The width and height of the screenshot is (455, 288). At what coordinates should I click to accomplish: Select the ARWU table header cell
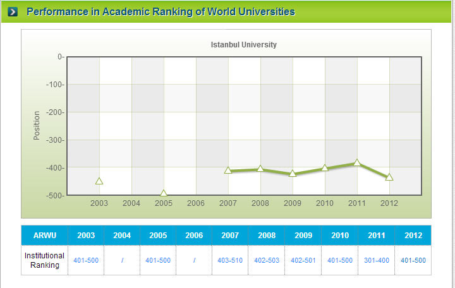coord(44,236)
